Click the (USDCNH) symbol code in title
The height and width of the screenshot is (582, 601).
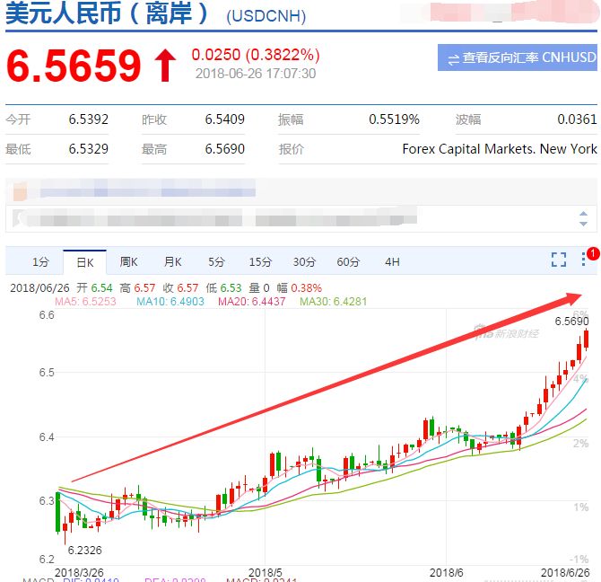point(266,16)
